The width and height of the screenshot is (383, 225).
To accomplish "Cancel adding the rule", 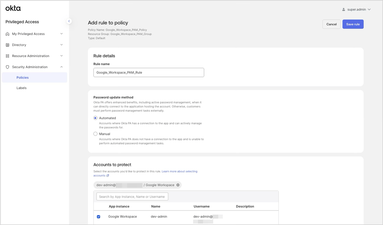I will tap(331, 24).
